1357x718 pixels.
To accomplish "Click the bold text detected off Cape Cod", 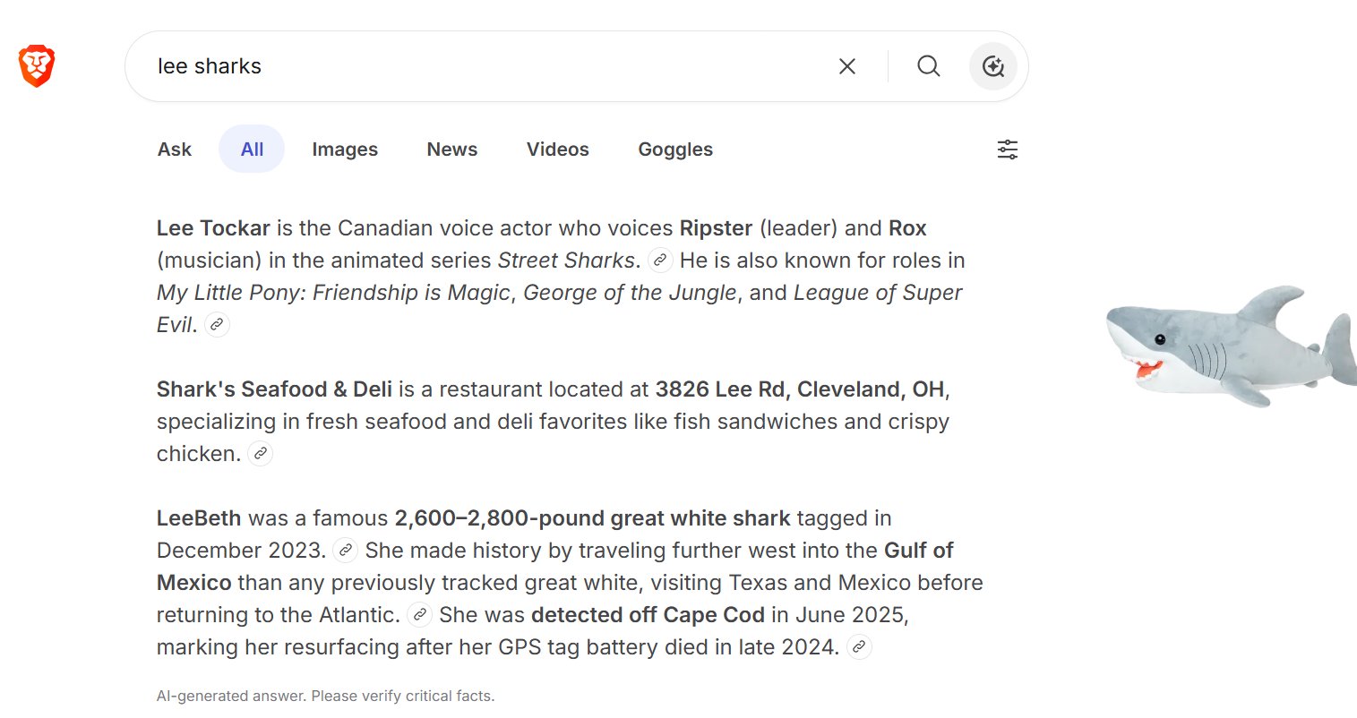I will coord(648,615).
